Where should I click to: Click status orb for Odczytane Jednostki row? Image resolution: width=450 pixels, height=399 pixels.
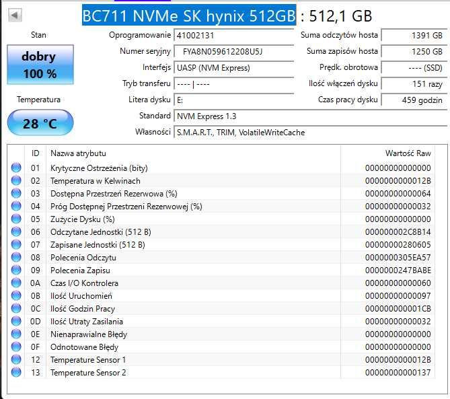click(16, 231)
